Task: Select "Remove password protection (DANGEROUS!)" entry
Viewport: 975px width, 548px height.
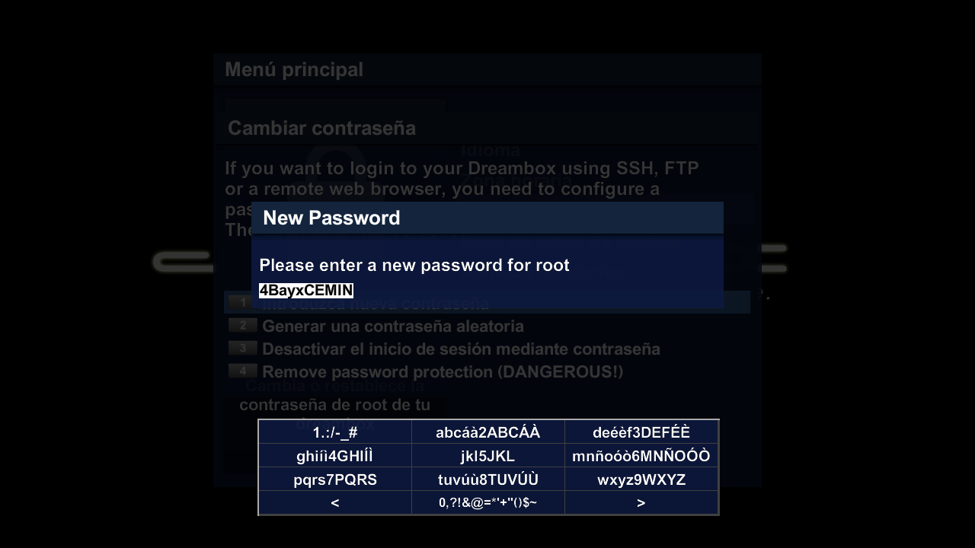Action: pyautogui.click(x=442, y=372)
